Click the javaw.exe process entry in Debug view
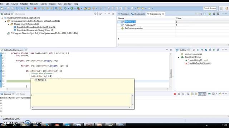 pos(43,33)
